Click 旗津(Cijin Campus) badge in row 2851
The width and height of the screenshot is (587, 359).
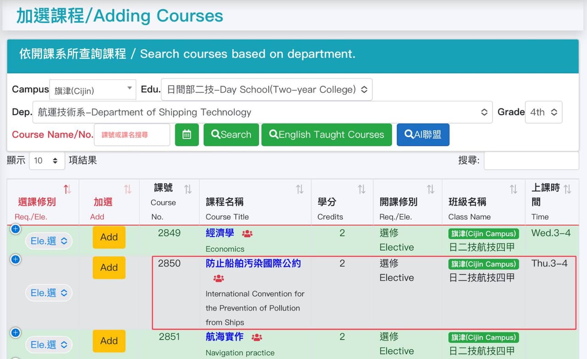483,337
